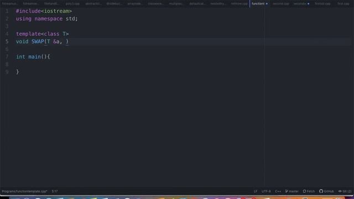Click the closing brace on line 9
This screenshot has height=199, width=354.
(x=17, y=72)
